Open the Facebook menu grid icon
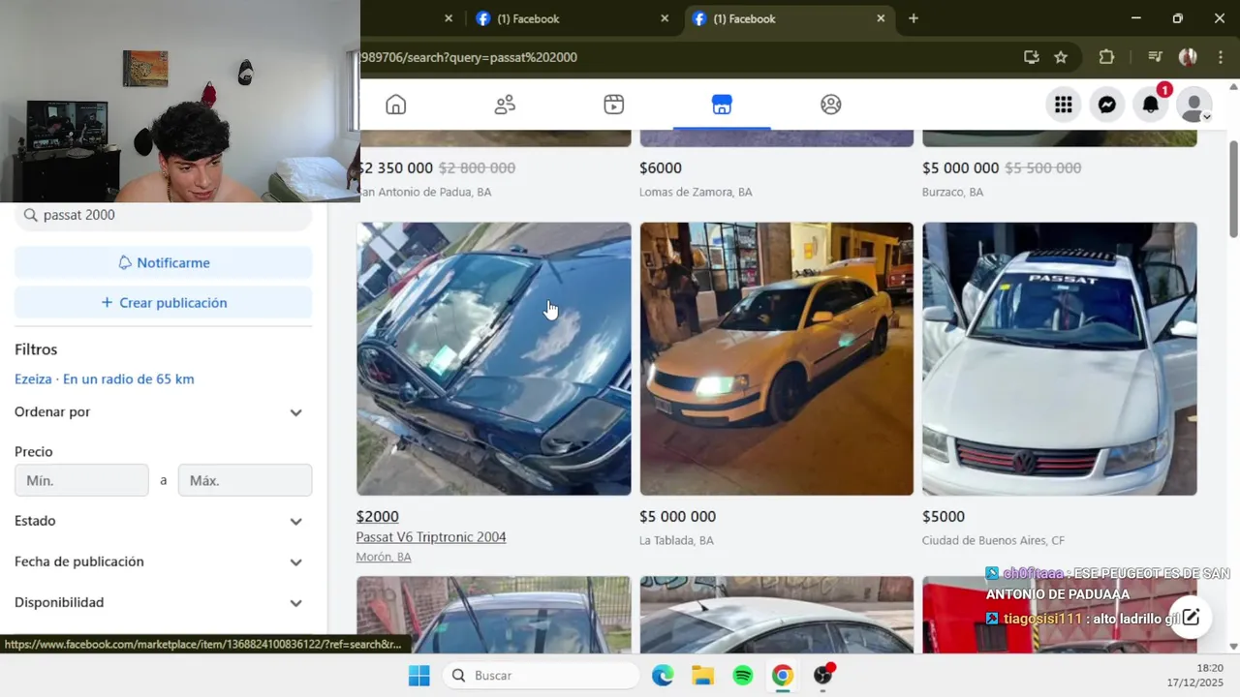Viewport: 1240px width, 697px height. click(1063, 105)
